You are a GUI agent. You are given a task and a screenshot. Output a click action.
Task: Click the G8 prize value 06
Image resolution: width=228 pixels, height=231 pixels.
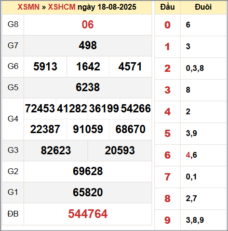tap(88, 25)
